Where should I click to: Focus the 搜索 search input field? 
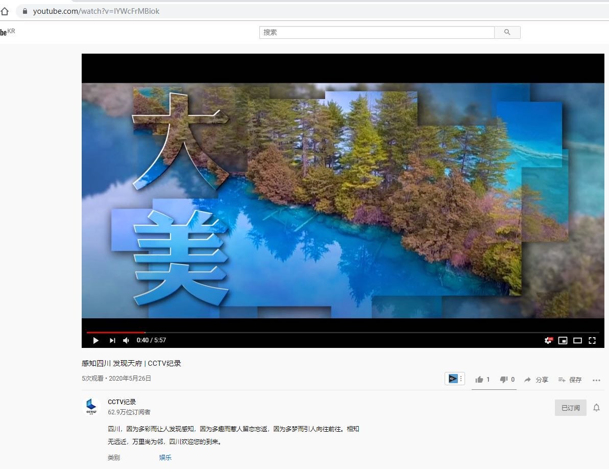[x=376, y=32]
